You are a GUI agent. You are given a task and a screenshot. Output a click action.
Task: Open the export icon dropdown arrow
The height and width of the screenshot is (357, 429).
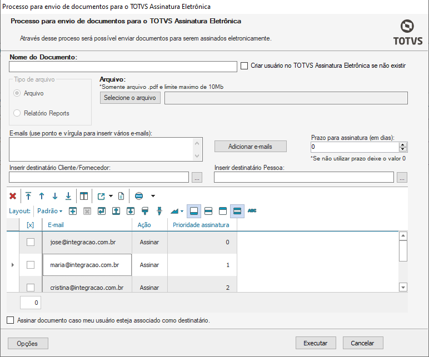(111, 196)
